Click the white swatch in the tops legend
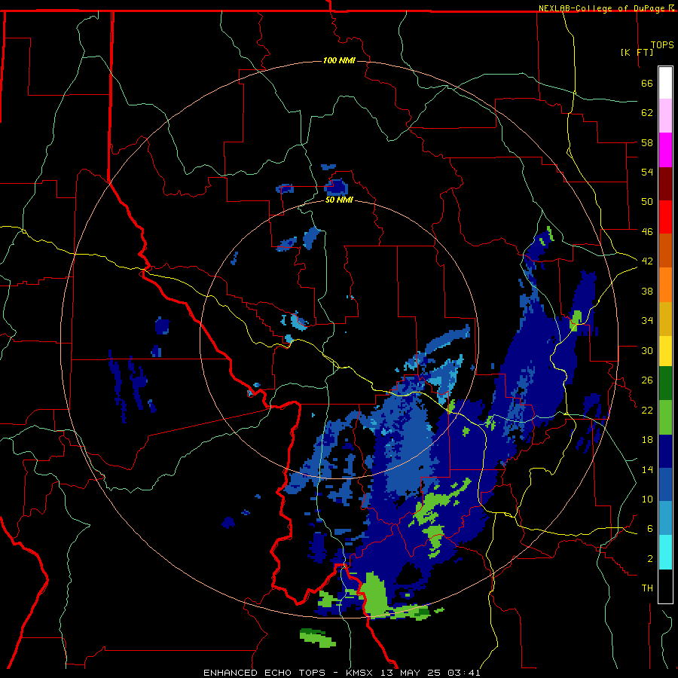The height and width of the screenshot is (678, 678). point(665,83)
